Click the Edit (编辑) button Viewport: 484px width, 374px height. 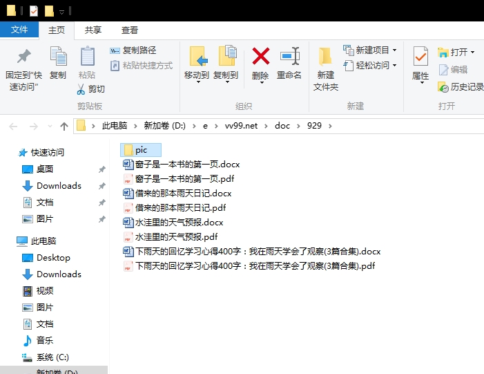[x=453, y=70]
